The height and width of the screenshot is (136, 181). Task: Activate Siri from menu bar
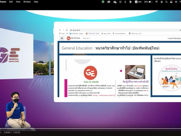[176, 2]
